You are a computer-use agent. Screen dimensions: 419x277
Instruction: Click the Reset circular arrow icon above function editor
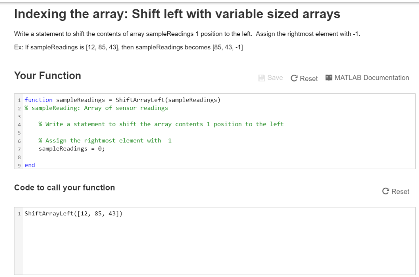[x=294, y=78]
